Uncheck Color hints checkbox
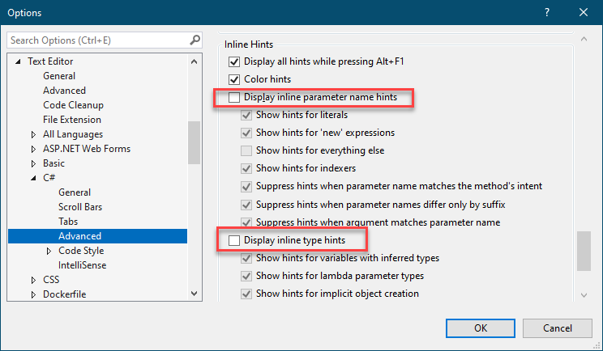Screen dimensions: 603x351 (234, 79)
